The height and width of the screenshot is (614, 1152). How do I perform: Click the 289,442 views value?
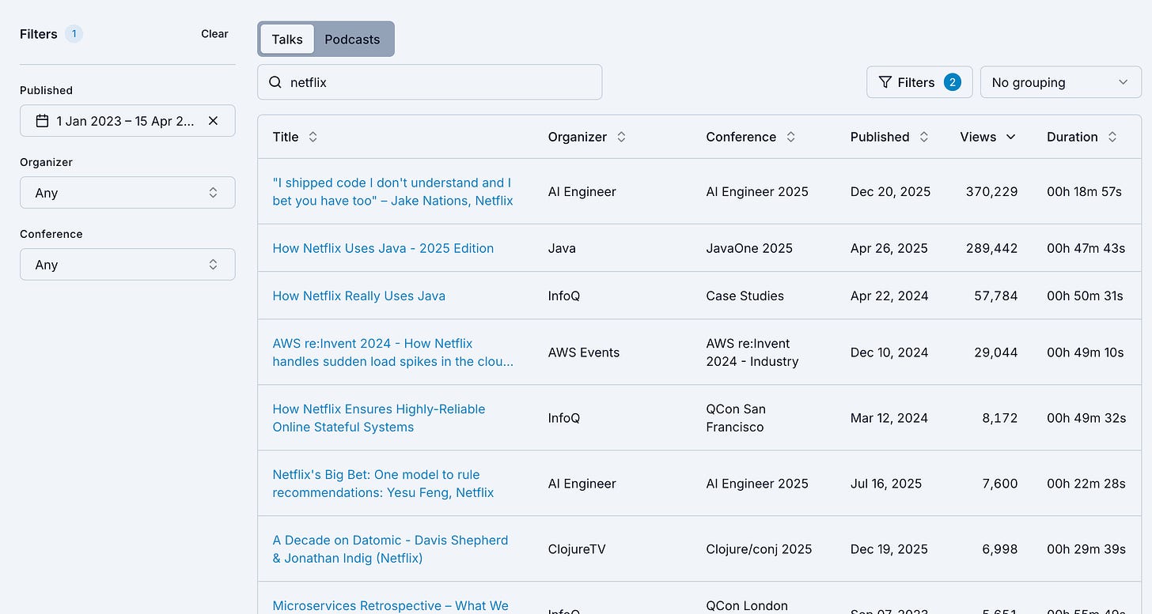991,248
